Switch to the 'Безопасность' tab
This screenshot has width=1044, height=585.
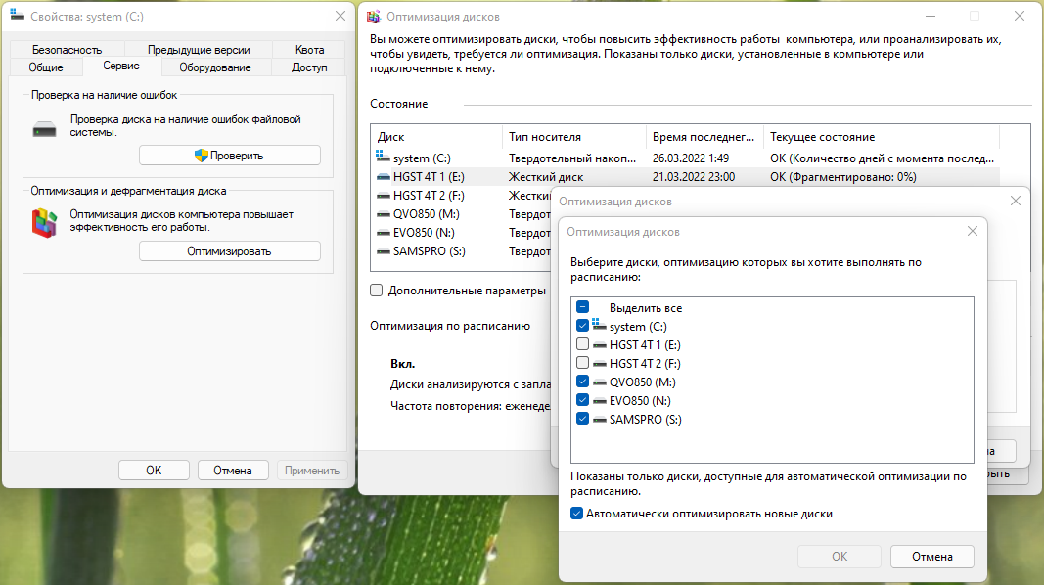pyautogui.click(x=67, y=50)
